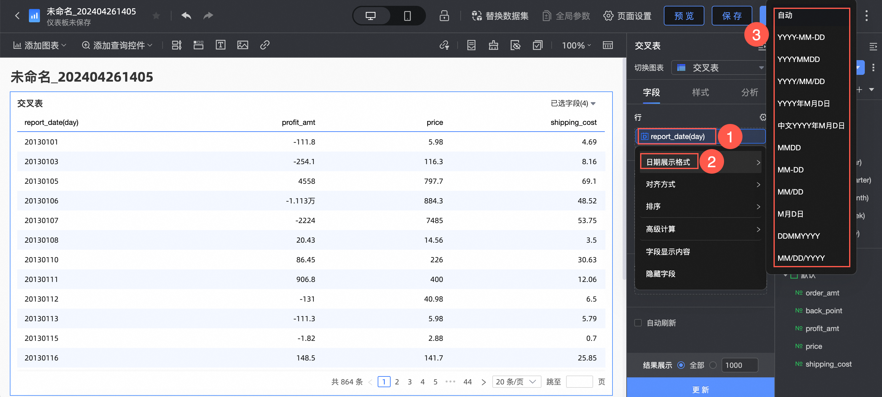Click the plus icon in data panel
Image resolution: width=882 pixels, height=397 pixels.
tap(859, 90)
